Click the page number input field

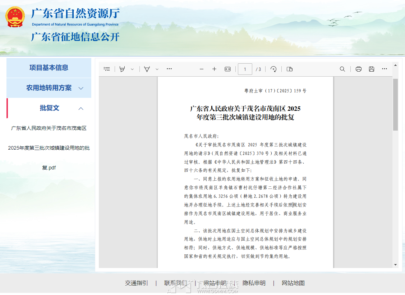click(245, 69)
